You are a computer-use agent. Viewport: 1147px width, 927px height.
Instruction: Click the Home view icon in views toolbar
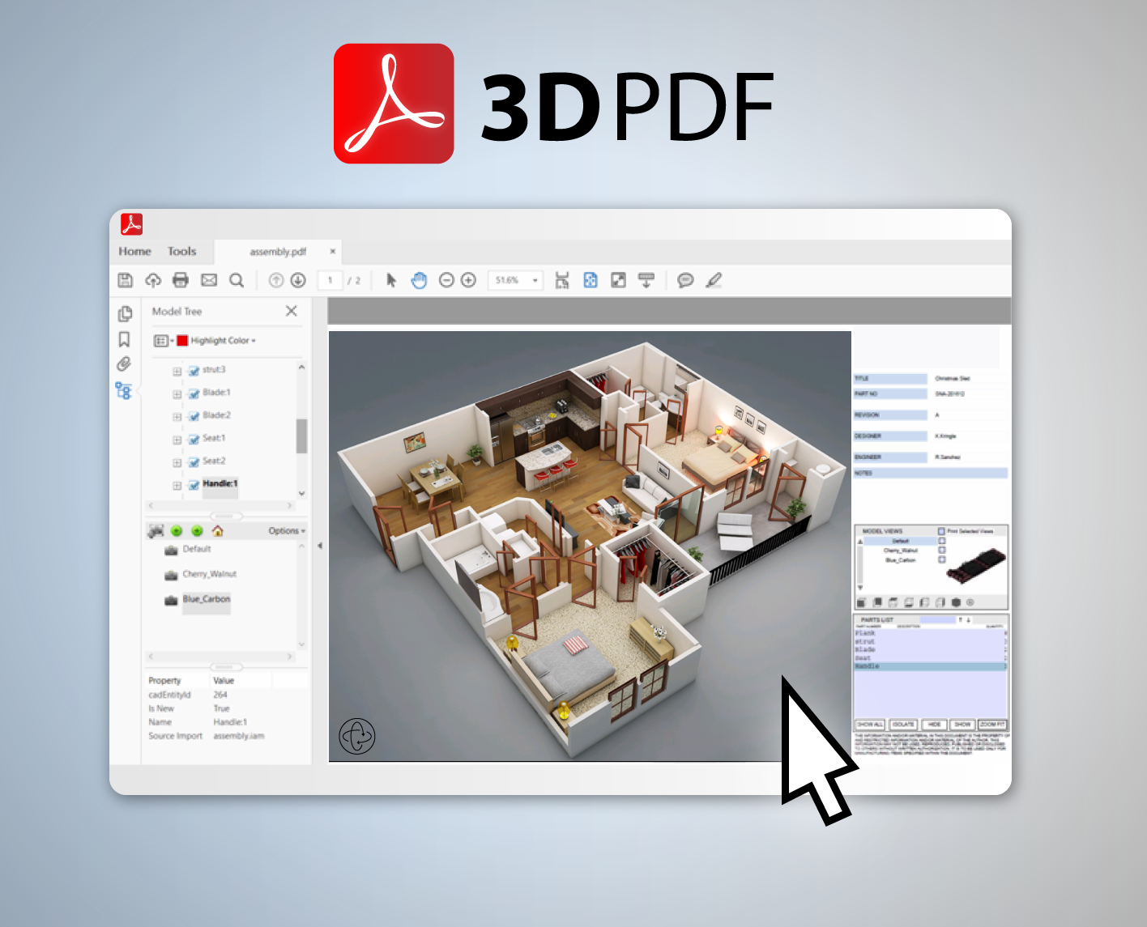tap(217, 531)
